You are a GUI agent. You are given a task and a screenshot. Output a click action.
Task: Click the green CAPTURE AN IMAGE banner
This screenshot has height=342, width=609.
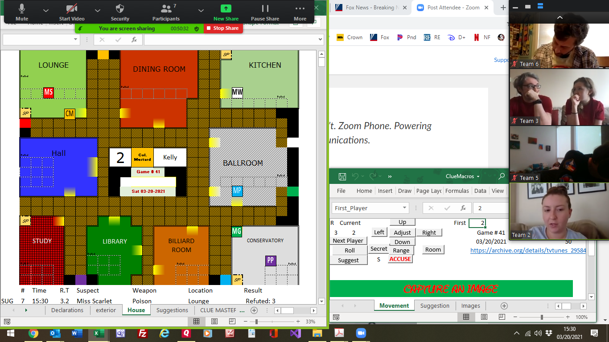point(451,289)
